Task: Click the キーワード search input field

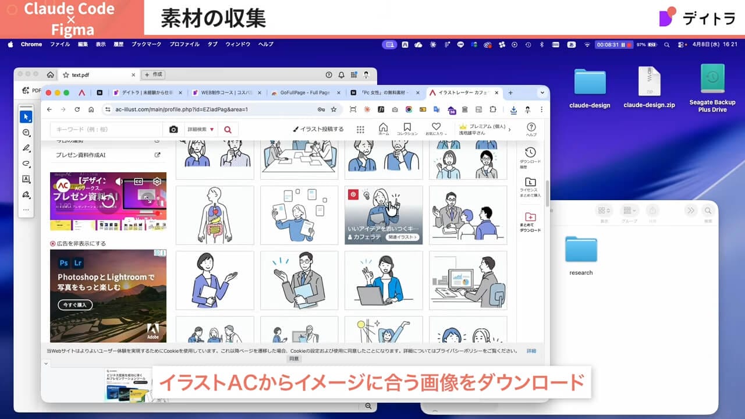Action: click(x=106, y=130)
